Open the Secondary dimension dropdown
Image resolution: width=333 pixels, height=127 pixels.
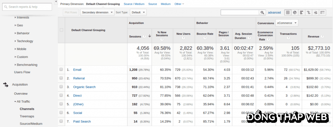click(x=97, y=12)
